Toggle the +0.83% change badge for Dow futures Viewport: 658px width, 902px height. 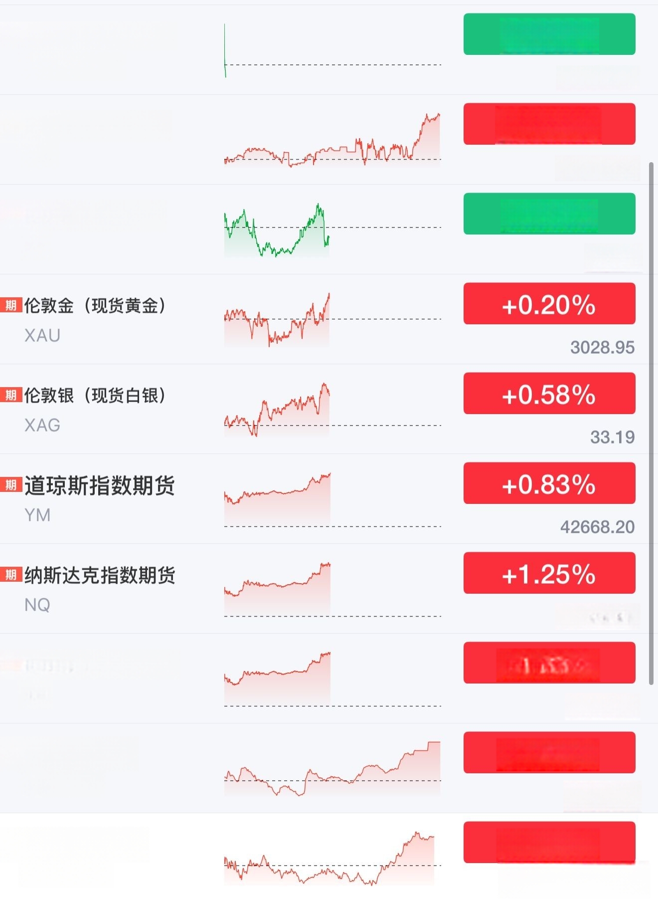tap(549, 483)
